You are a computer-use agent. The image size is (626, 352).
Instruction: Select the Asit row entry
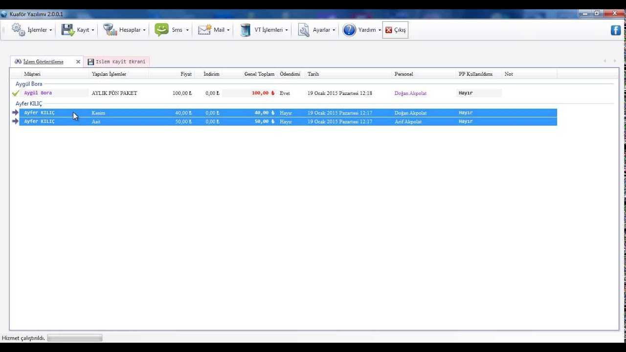click(288, 121)
